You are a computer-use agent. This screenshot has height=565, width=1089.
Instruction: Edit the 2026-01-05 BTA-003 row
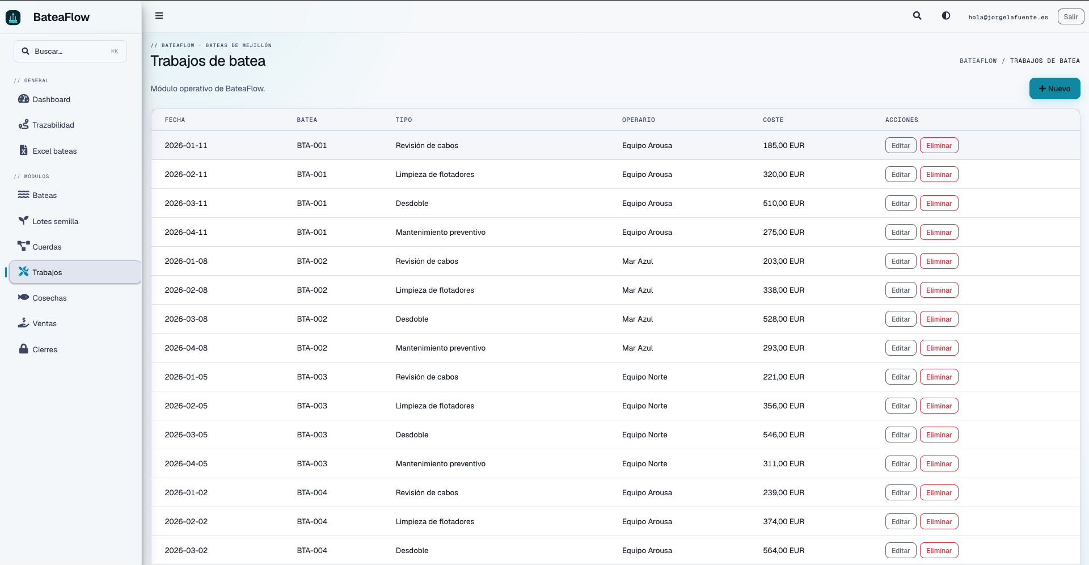click(900, 377)
